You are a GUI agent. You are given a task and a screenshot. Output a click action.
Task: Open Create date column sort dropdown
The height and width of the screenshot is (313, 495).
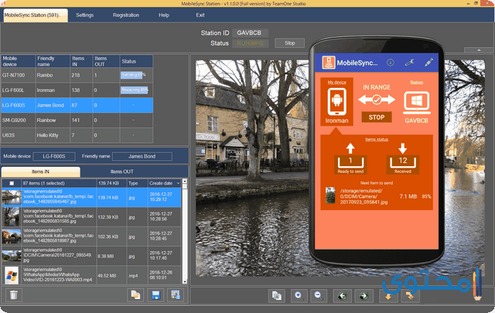pos(179,183)
